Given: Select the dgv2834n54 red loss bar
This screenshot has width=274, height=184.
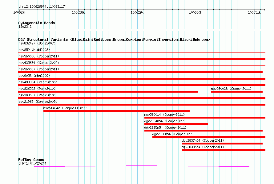Looking at the screenshot, I should tap(176, 124).
